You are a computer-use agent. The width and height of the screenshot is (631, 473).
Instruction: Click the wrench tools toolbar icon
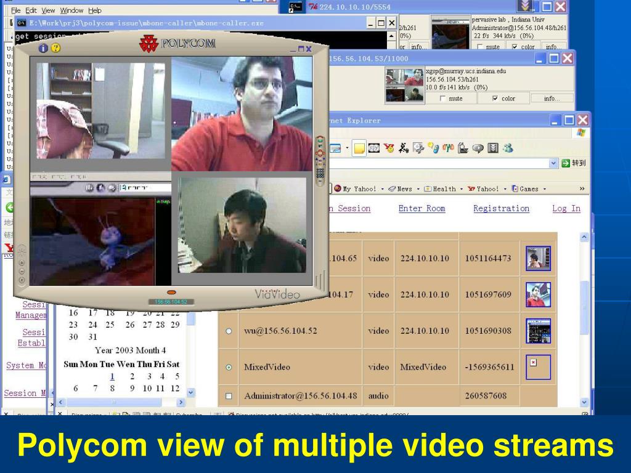point(418,148)
